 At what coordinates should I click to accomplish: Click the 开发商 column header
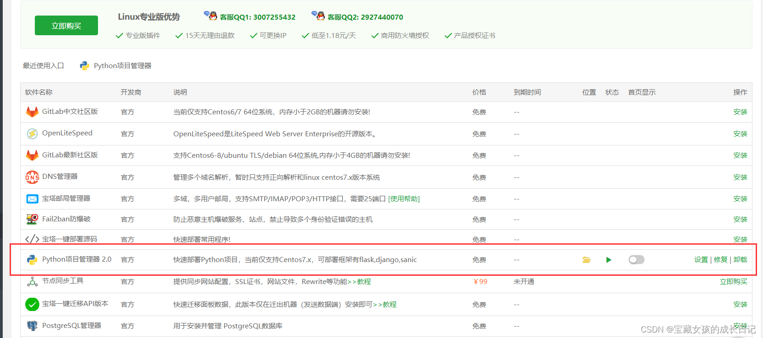click(131, 92)
